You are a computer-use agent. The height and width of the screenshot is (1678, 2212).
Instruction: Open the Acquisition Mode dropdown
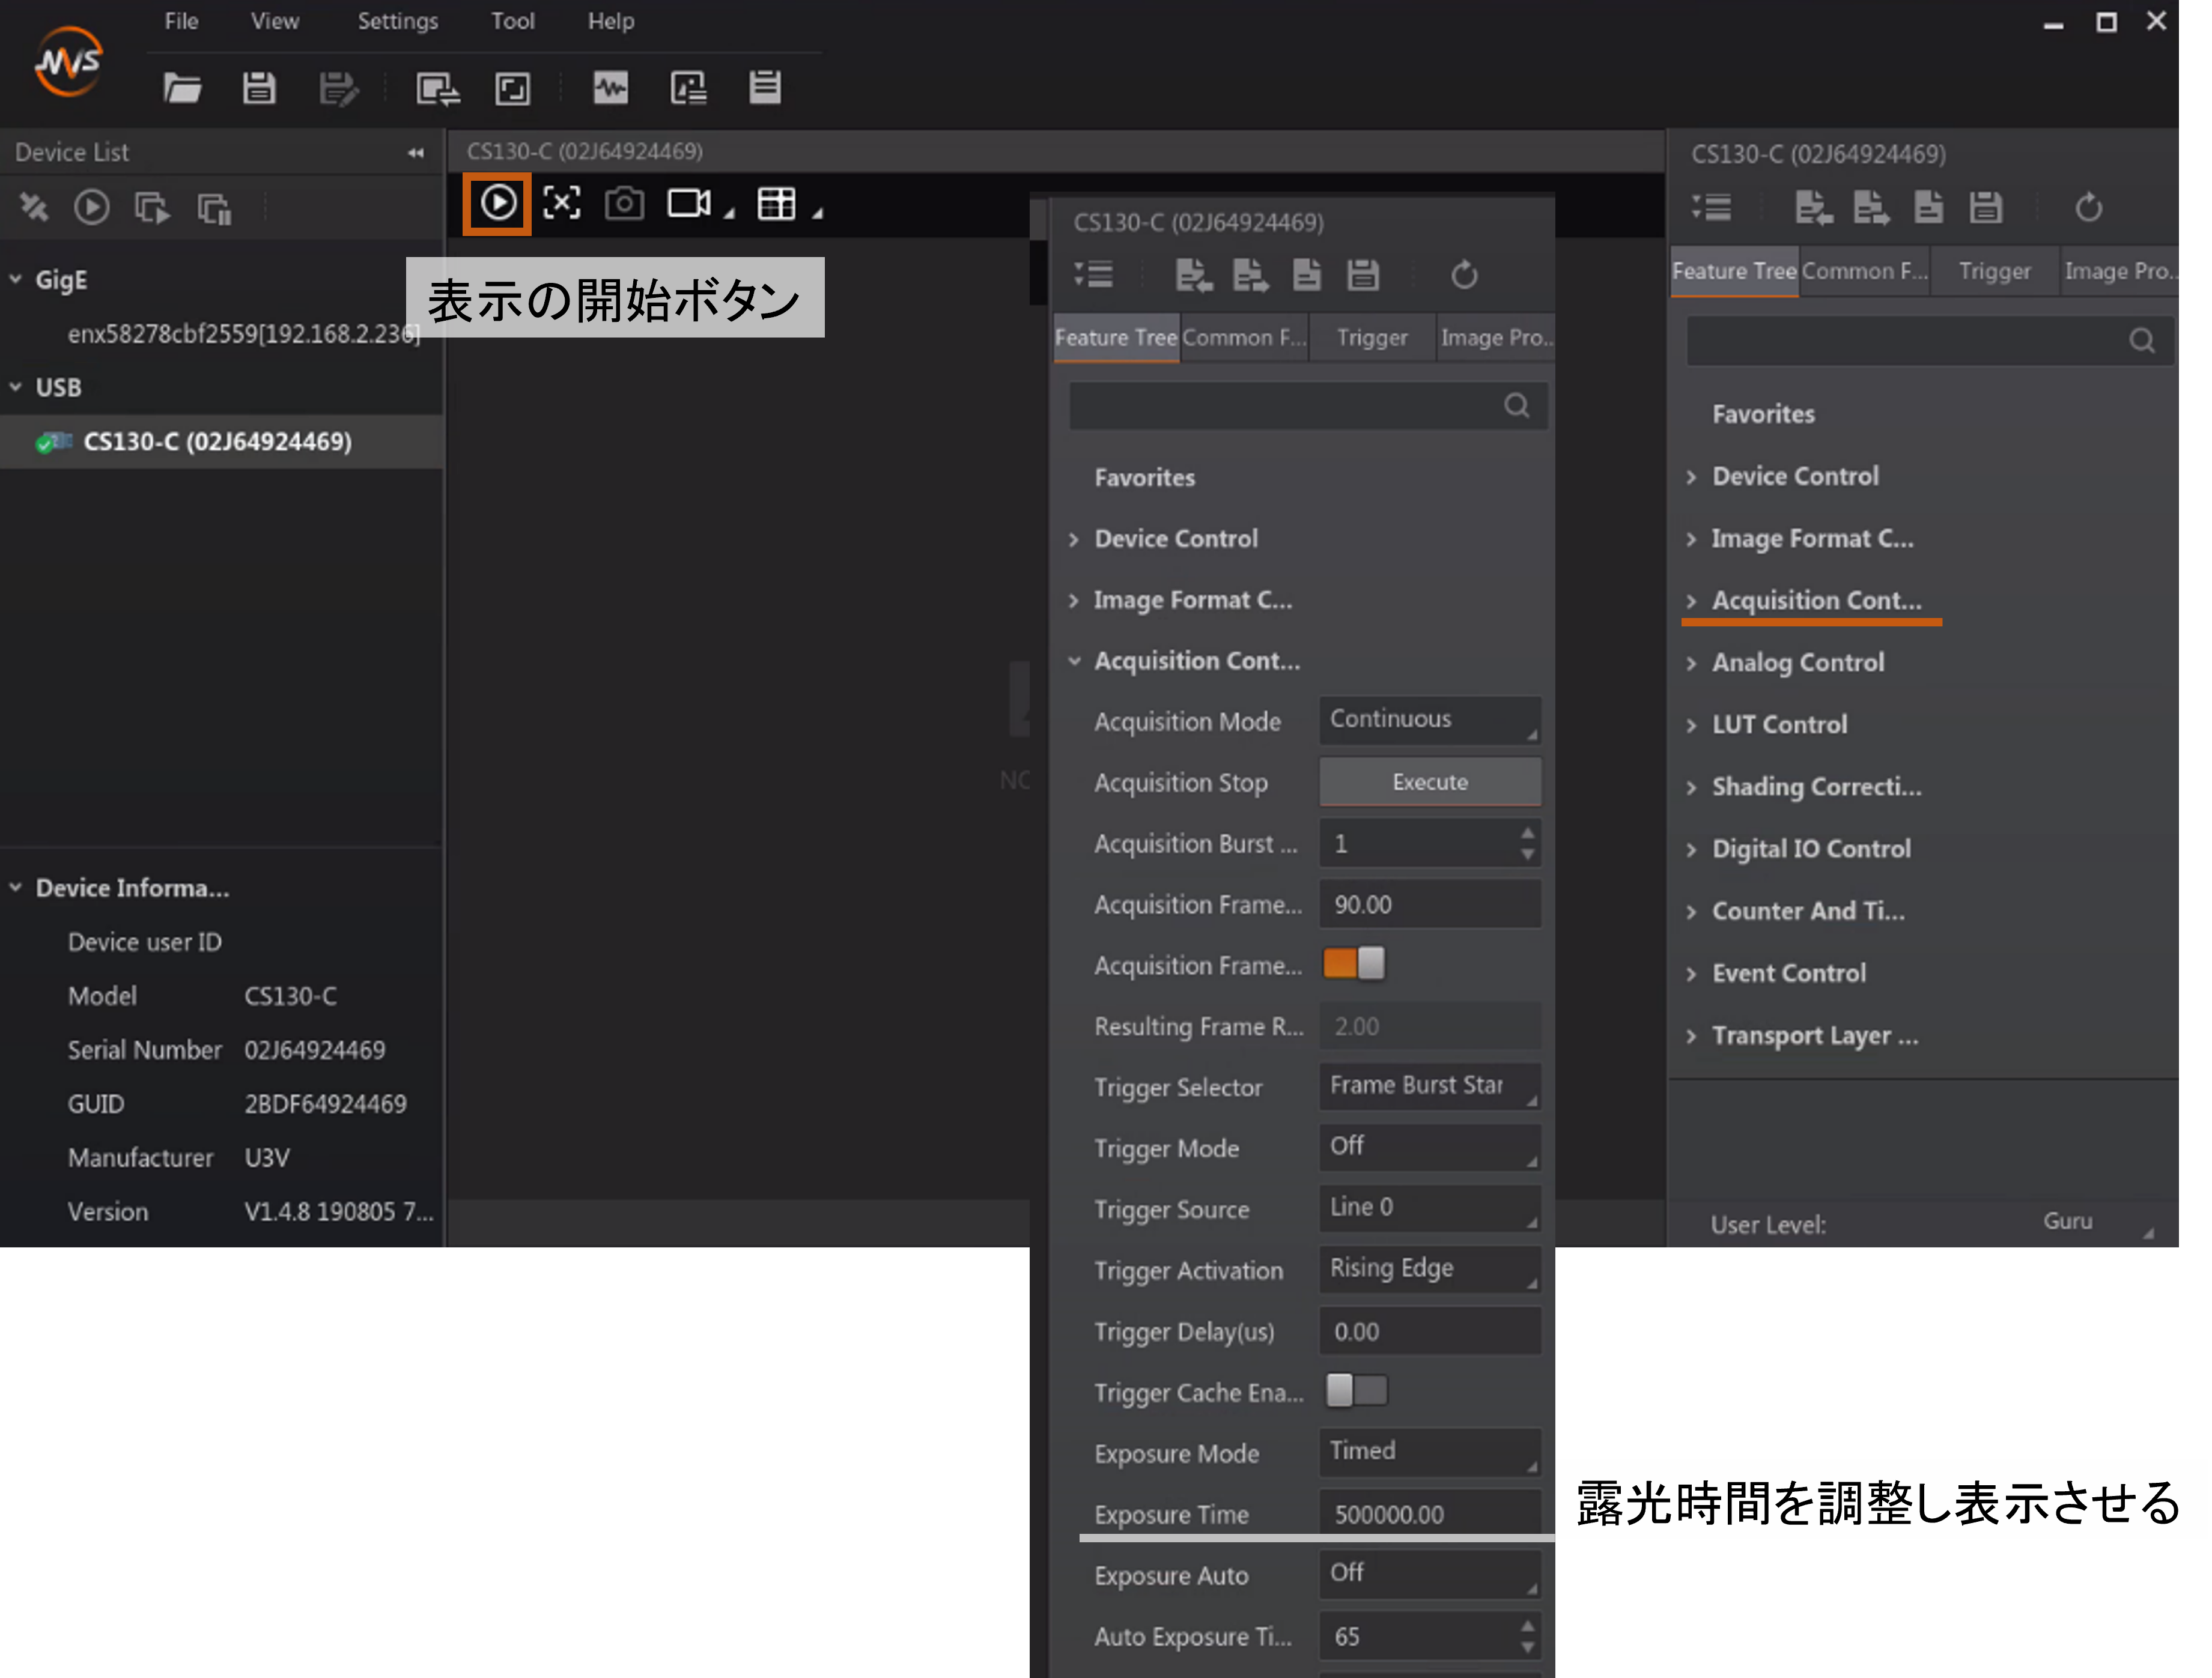(x=1429, y=721)
